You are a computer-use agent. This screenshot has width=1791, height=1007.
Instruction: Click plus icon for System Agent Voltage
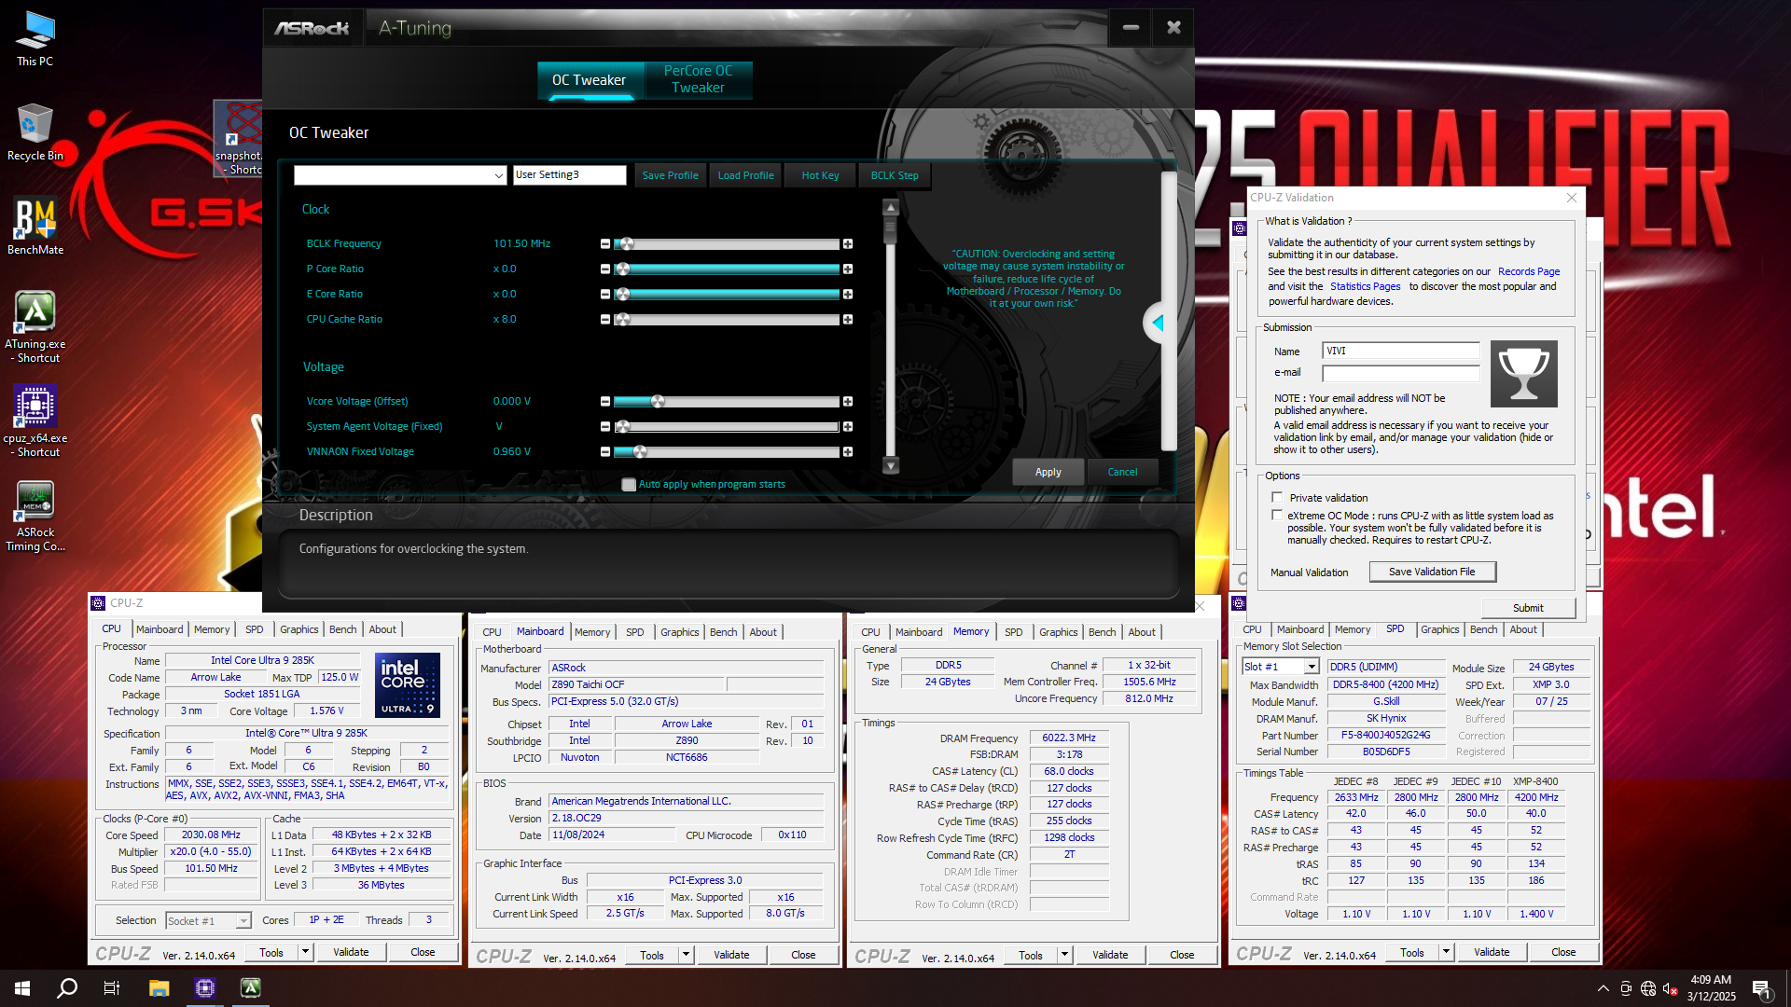click(x=848, y=427)
